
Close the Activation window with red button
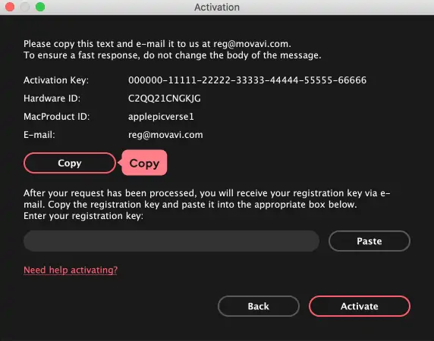10,7
